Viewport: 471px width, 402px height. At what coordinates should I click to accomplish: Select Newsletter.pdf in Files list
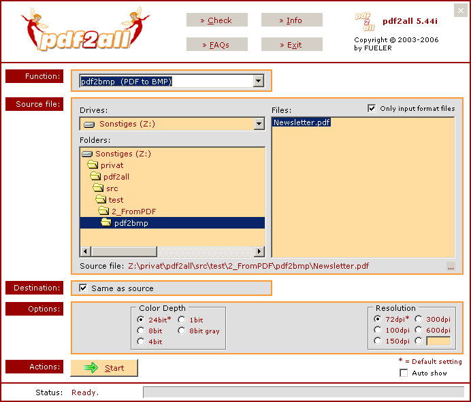302,122
